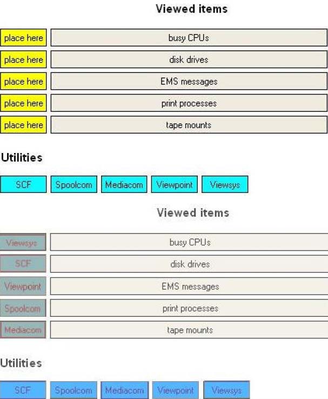This screenshot has height=399, width=328.
Task: Select the bright cyan Mediacom utility tile
Action: point(124,184)
